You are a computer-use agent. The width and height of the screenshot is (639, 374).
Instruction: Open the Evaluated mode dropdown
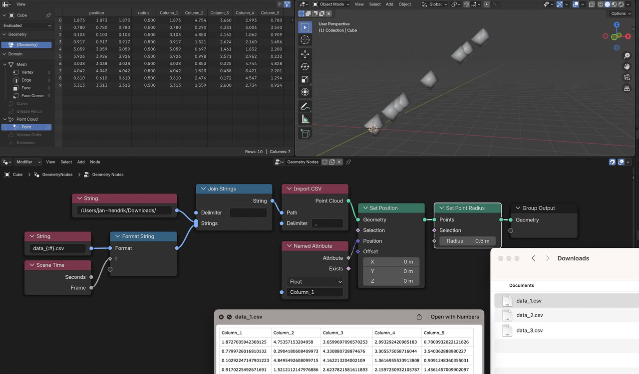[27, 25]
